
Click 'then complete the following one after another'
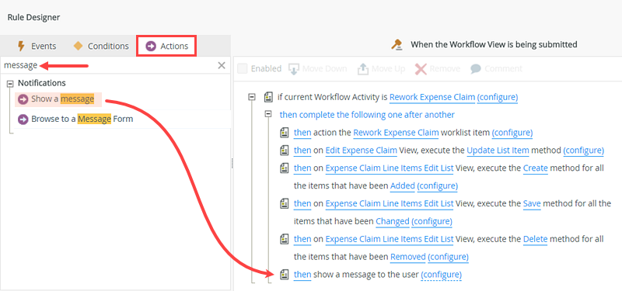[367, 115]
